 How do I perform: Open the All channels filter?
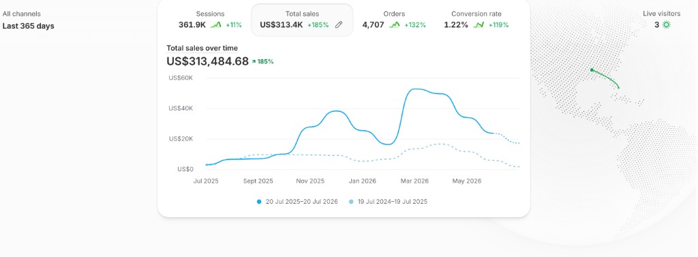pos(21,14)
